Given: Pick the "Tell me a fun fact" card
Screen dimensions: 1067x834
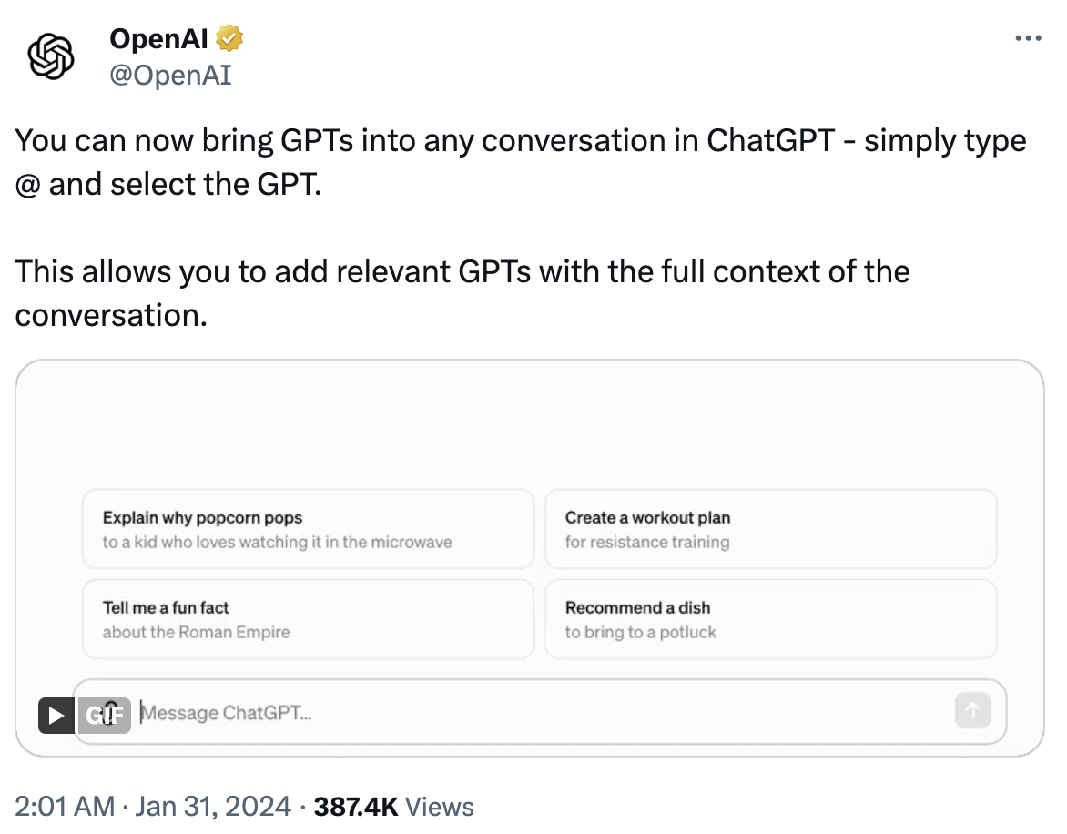Looking at the screenshot, I should (308, 619).
